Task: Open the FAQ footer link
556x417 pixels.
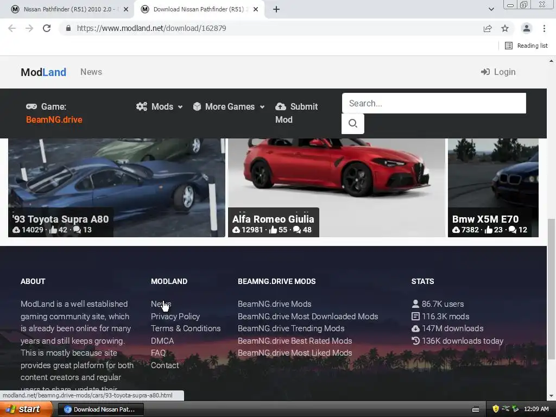Action: coord(158,353)
